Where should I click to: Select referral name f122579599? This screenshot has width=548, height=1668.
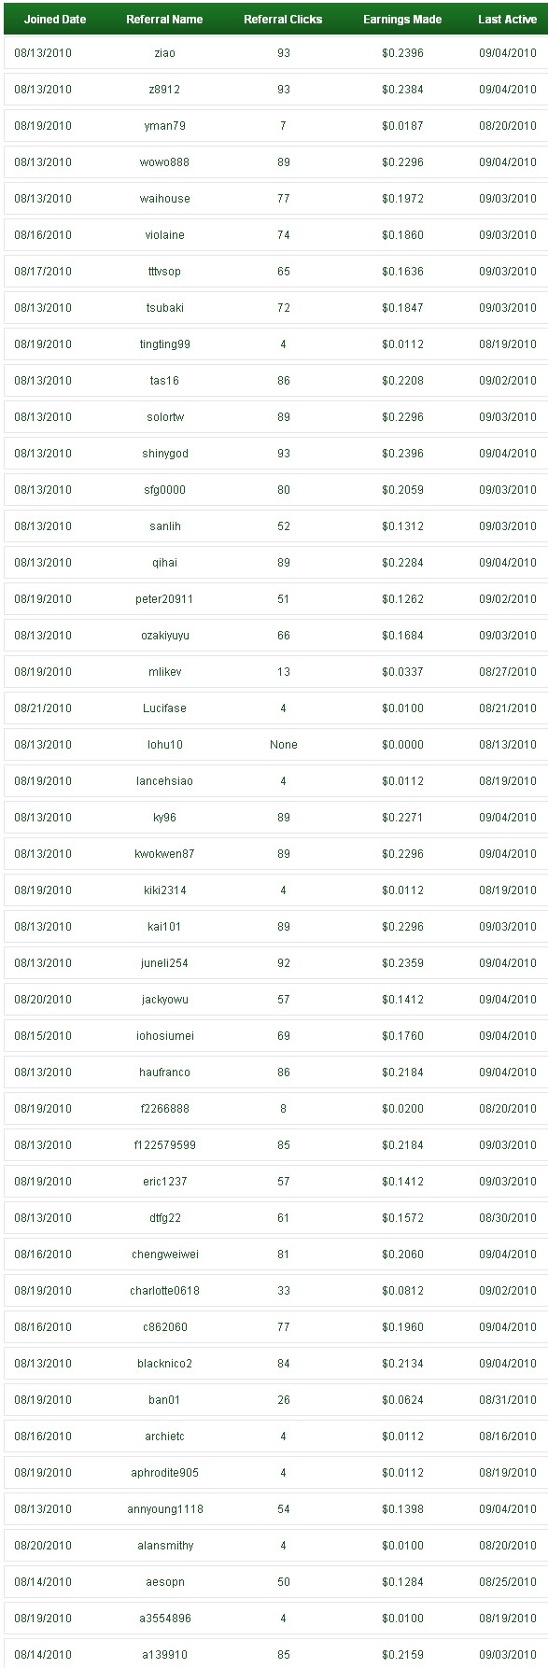click(164, 1145)
